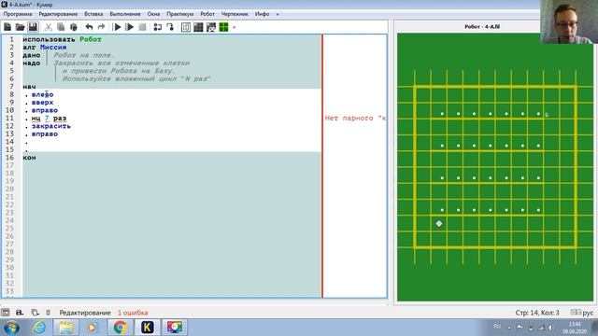Click the status bar save icon

20,313
